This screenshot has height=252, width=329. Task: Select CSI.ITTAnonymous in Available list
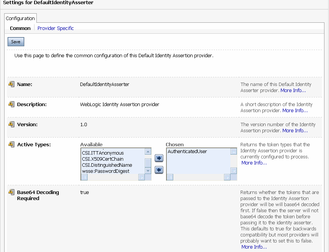coord(103,153)
